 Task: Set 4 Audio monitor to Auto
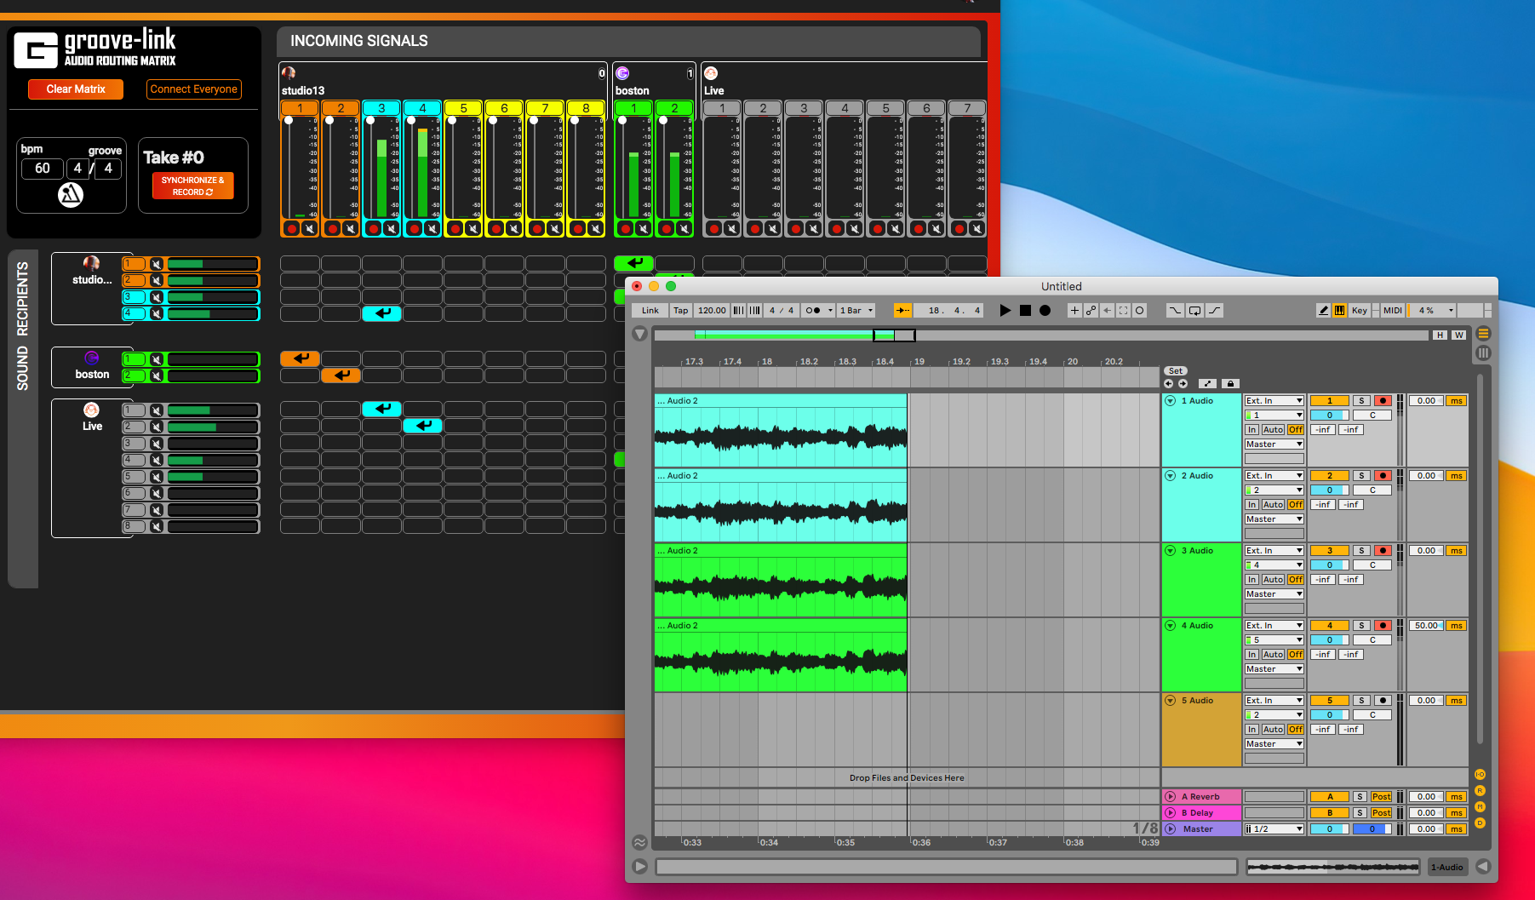pyautogui.click(x=1274, y=655)
